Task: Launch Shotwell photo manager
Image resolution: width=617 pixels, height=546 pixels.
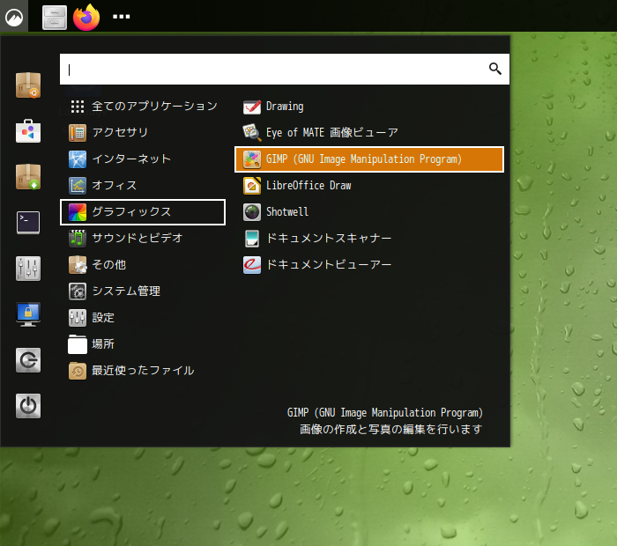Action: 369,212
